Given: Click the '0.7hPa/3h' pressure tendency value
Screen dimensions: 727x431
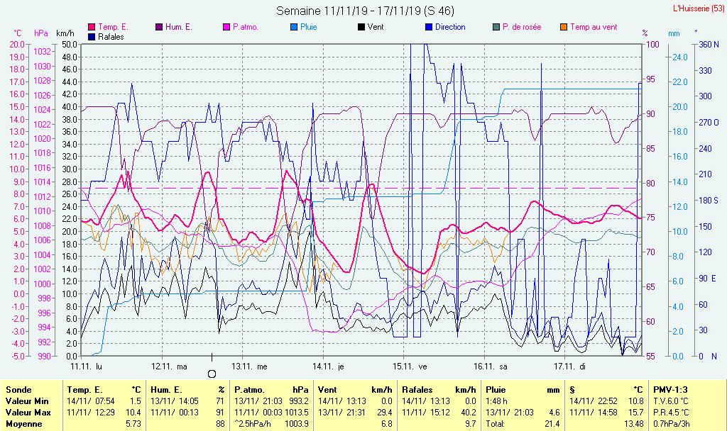Looking at the screenshot, I should coord(672,424).
